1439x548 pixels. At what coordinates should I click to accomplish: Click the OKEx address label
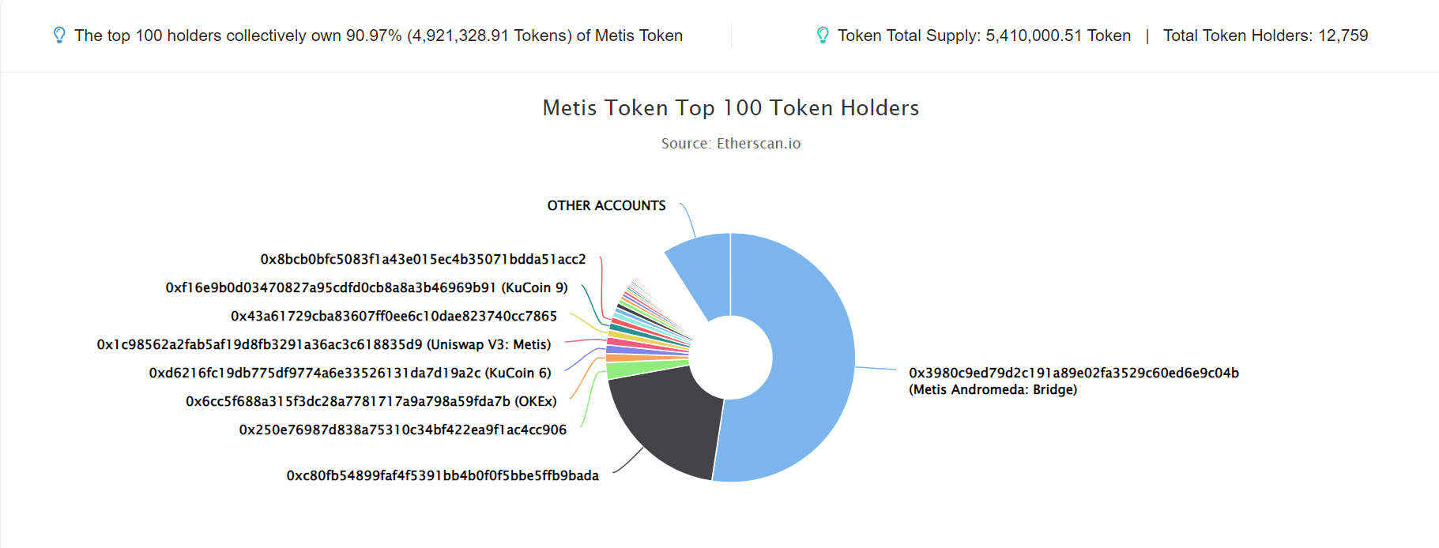coord(371,401)
